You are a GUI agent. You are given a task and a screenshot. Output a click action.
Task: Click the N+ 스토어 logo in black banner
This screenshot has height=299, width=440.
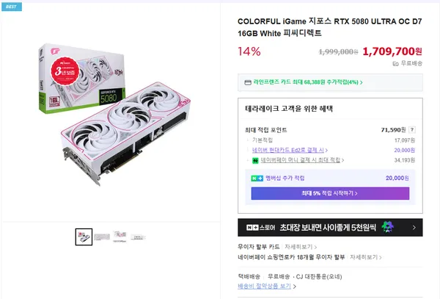(x=260, y=228)
